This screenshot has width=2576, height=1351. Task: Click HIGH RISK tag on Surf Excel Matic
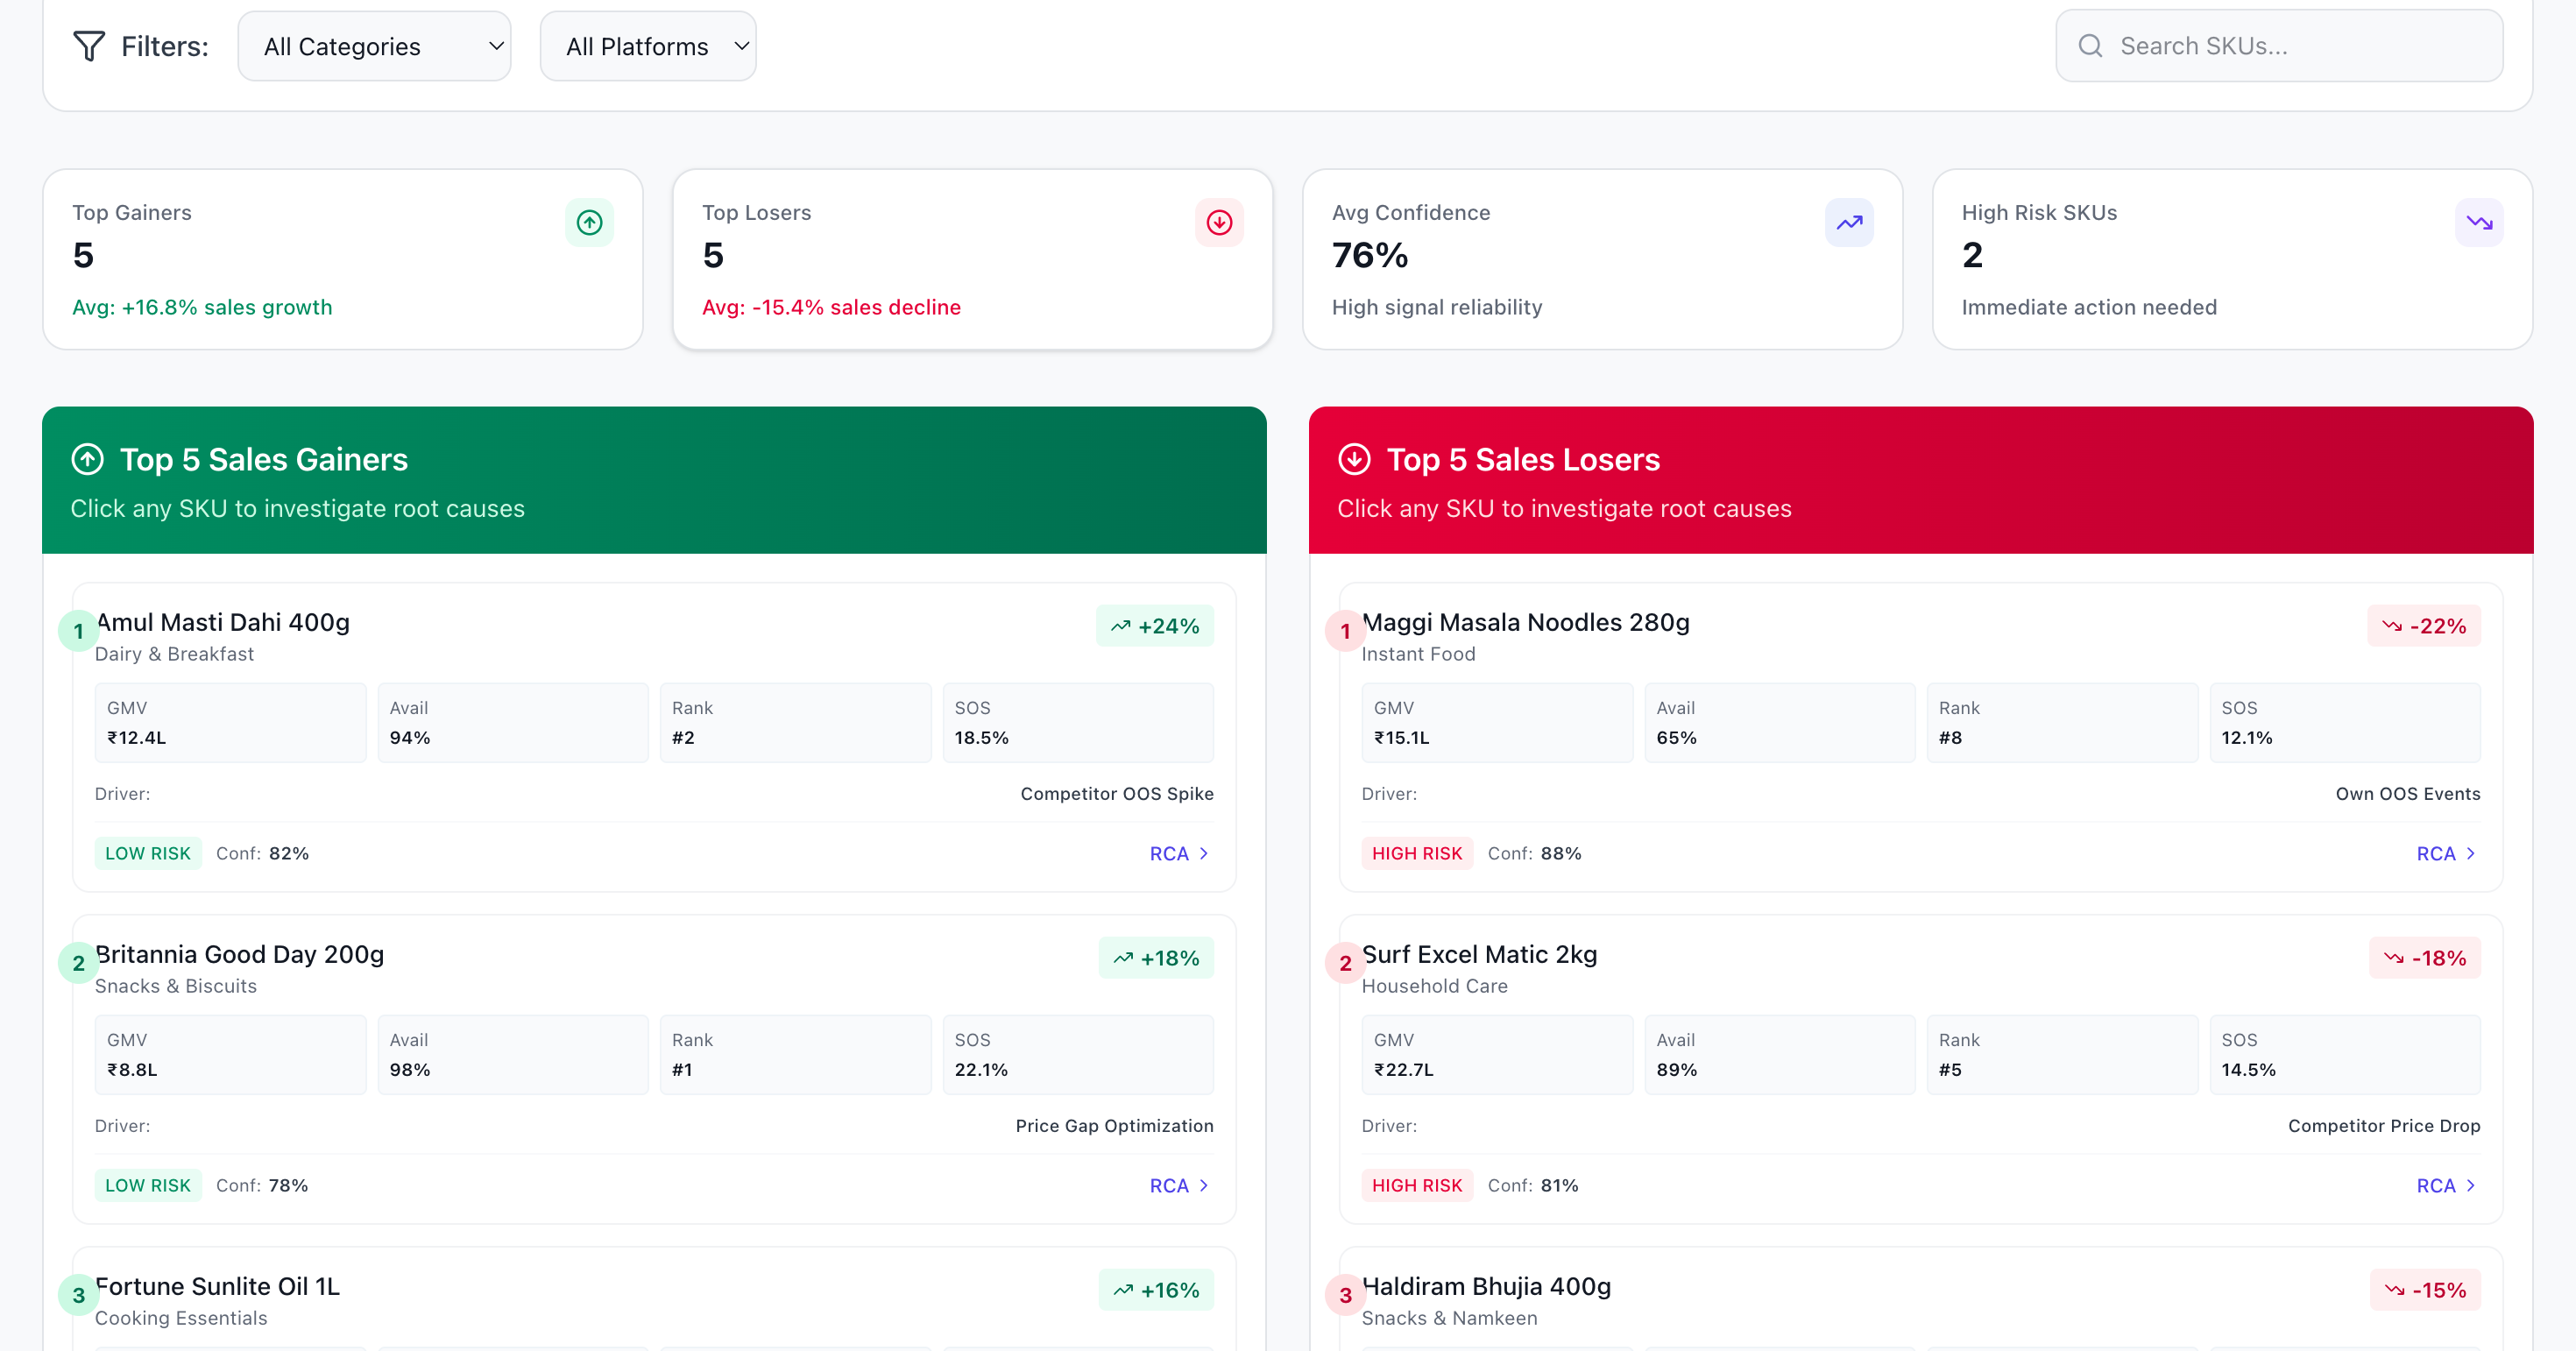pos(1417,1185)
